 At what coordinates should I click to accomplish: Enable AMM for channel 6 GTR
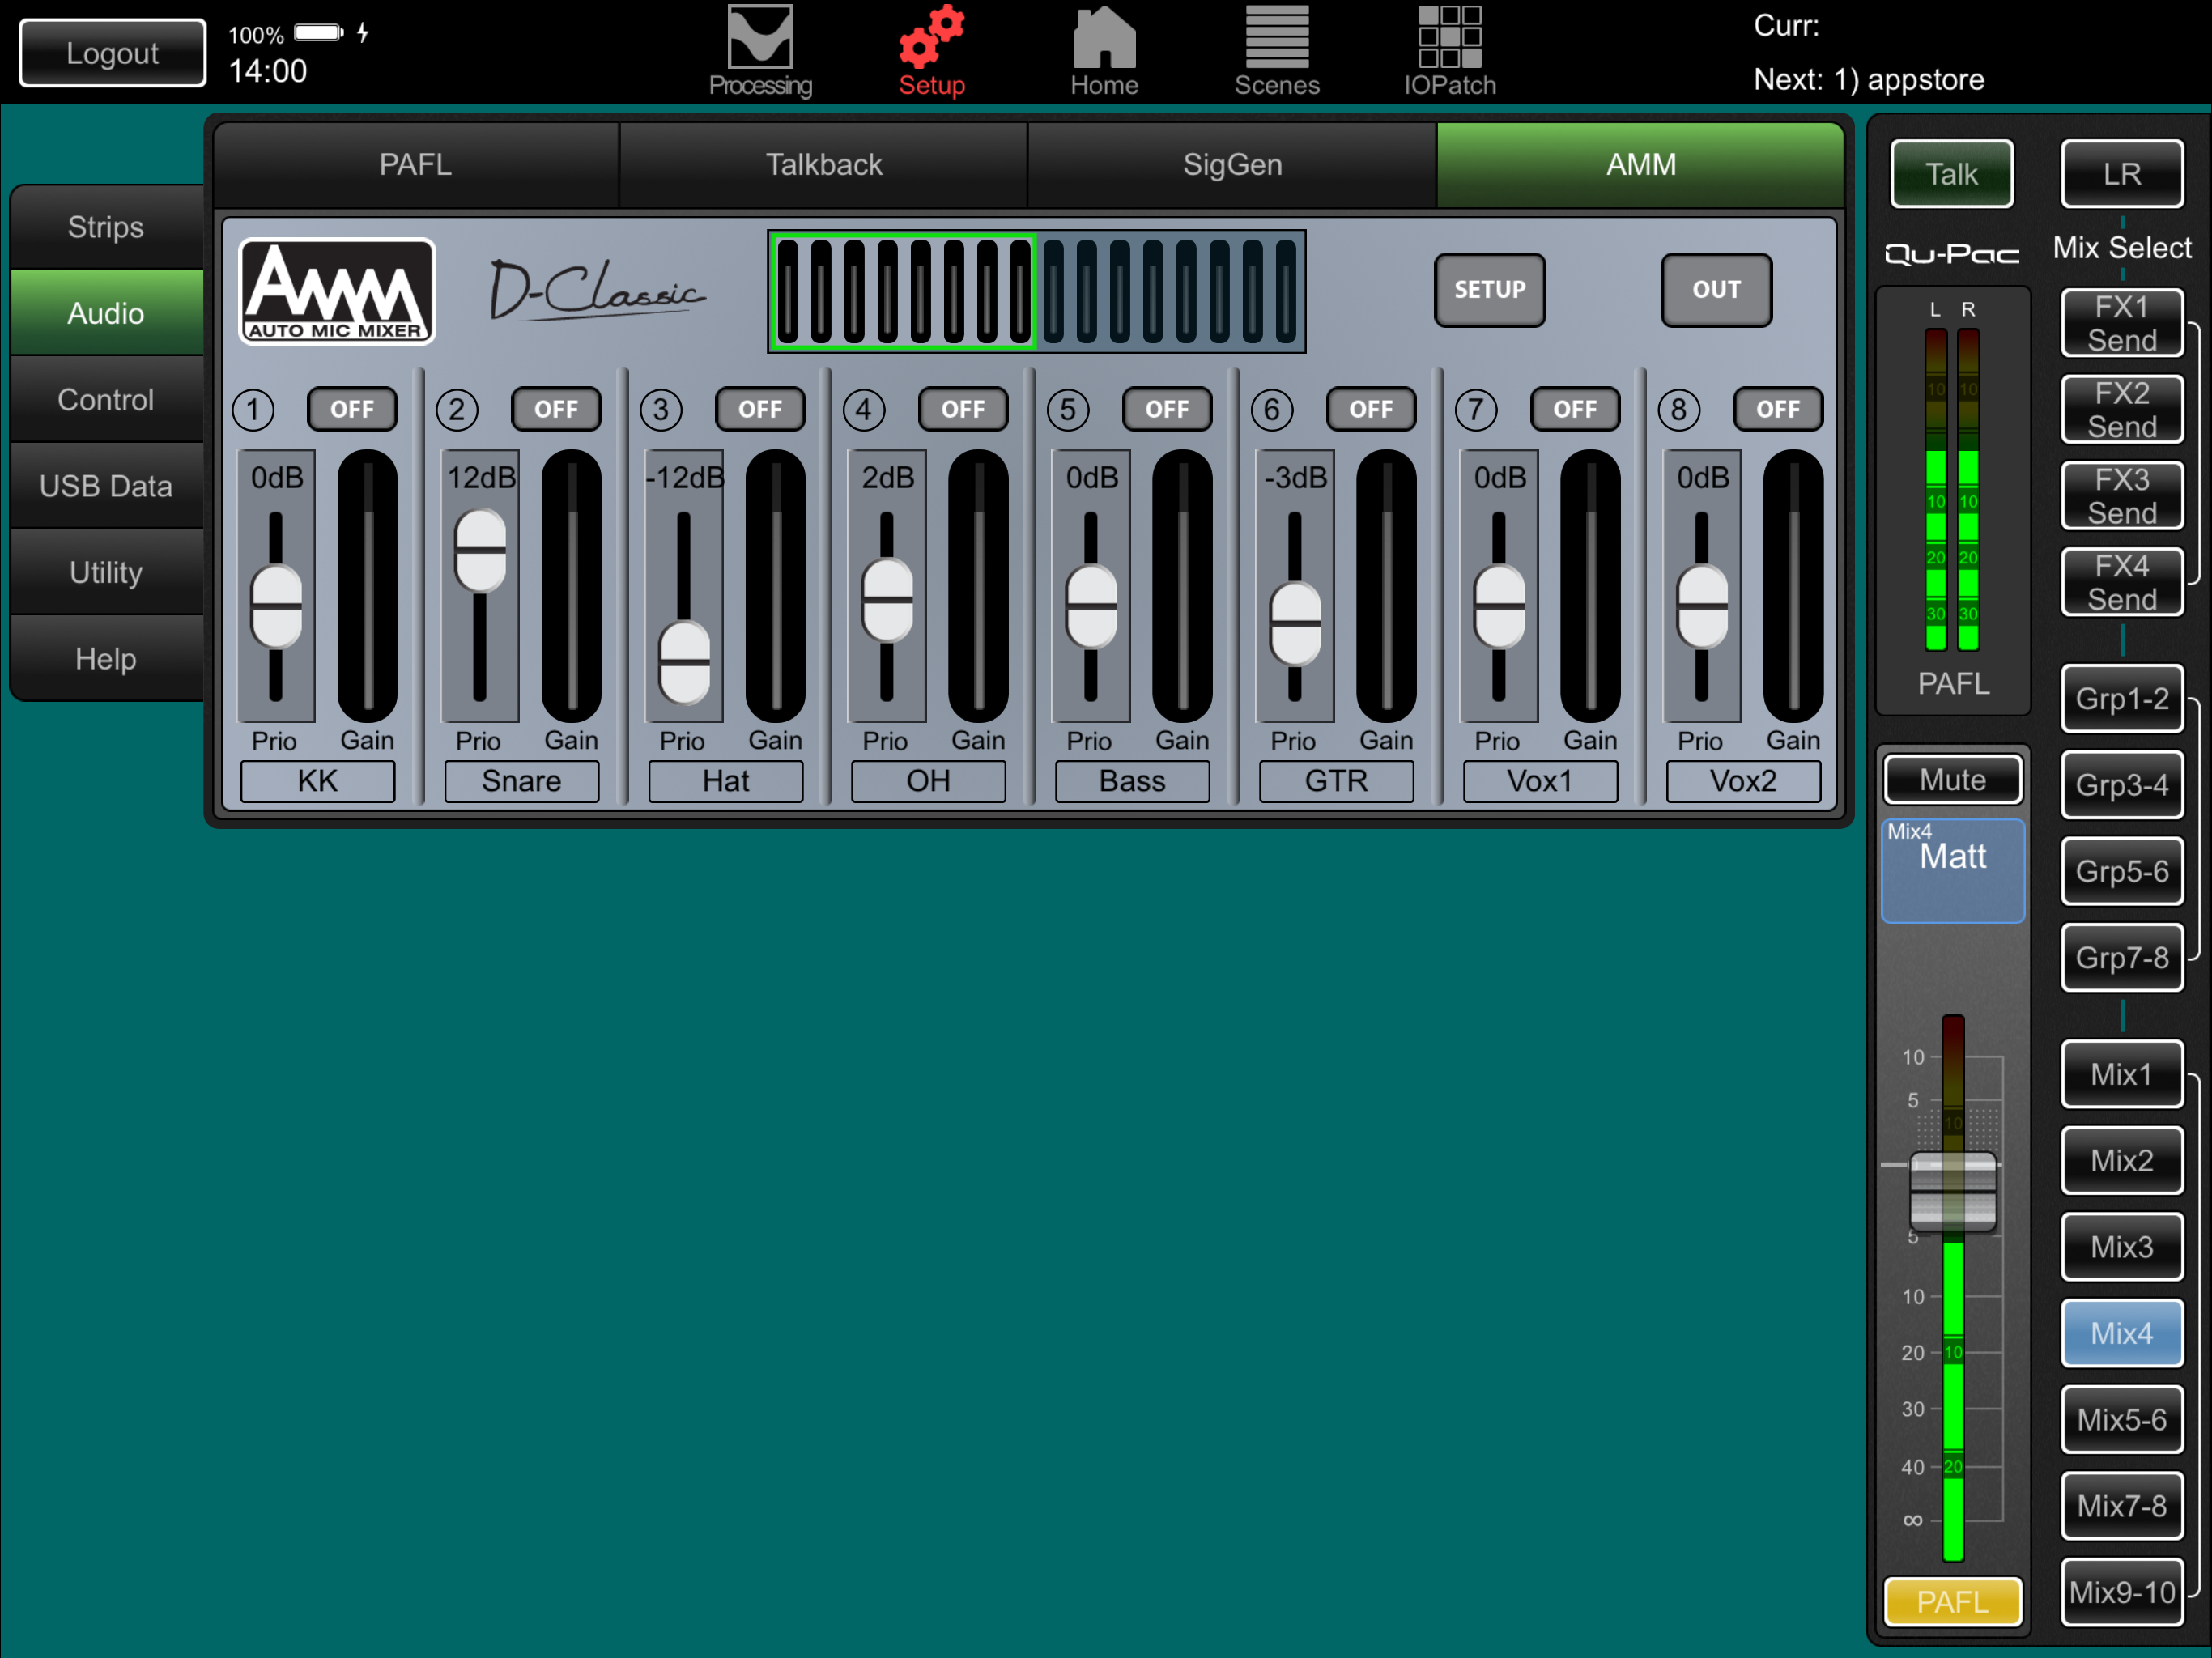point(1370,409)
